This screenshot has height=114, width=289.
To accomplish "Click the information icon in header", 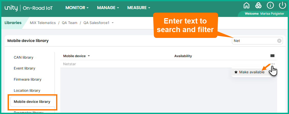I will click(x=270, y=5).
